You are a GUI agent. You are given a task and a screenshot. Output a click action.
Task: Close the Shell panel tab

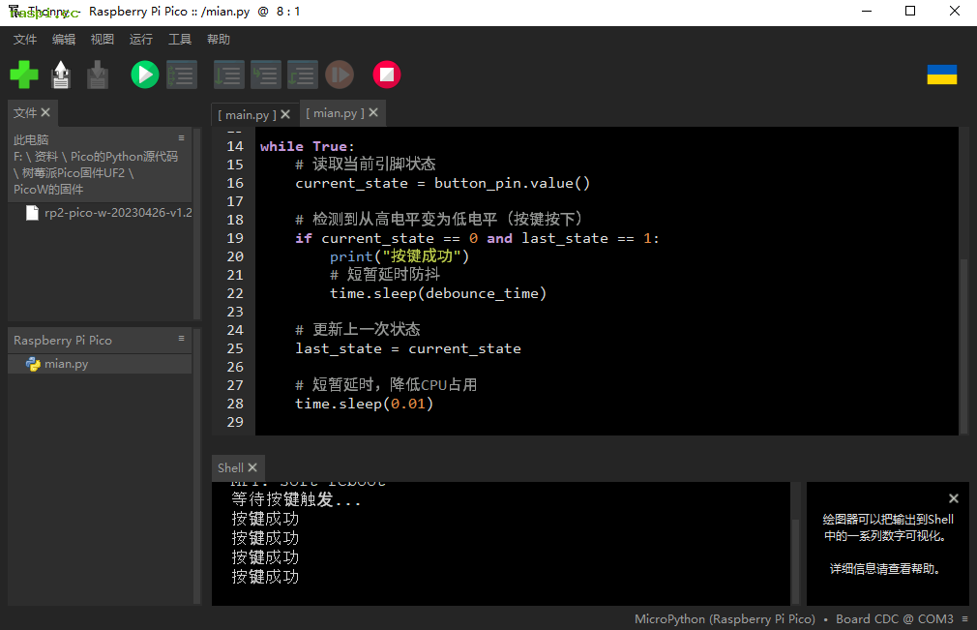(x=252, y=468)
